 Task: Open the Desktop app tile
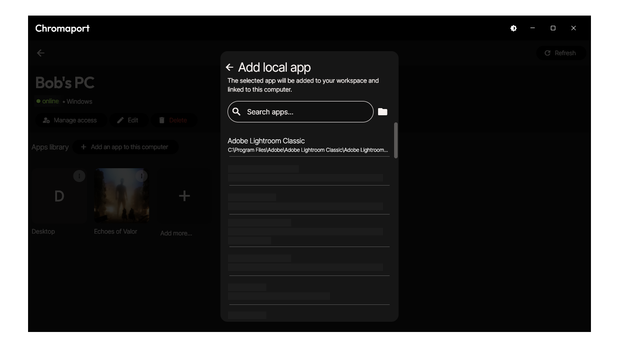pos(59,195)
